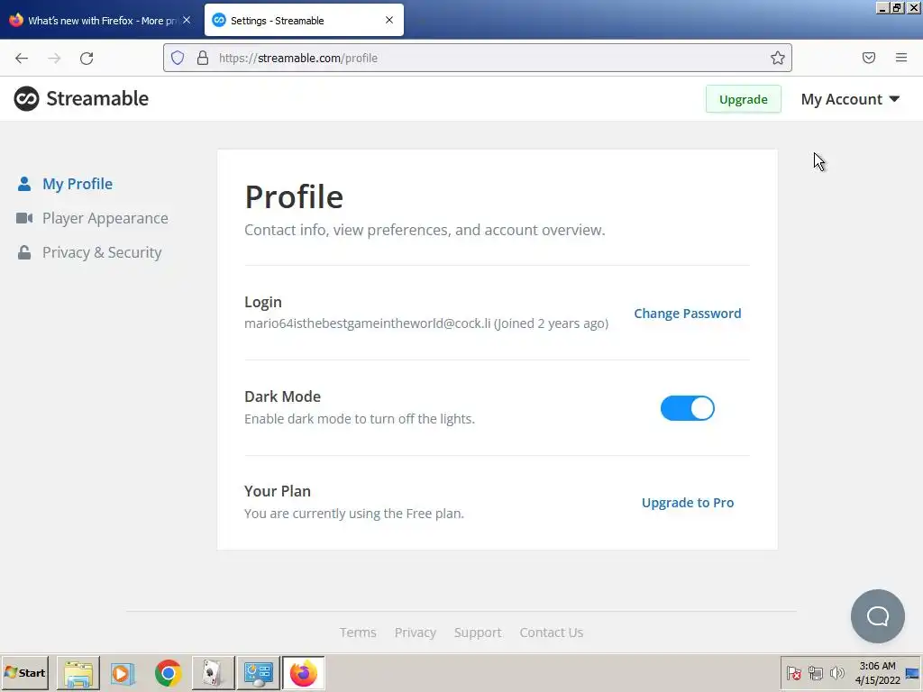Click the padlock site security icon
The image size is (923, 692).
tap(203, 58)
